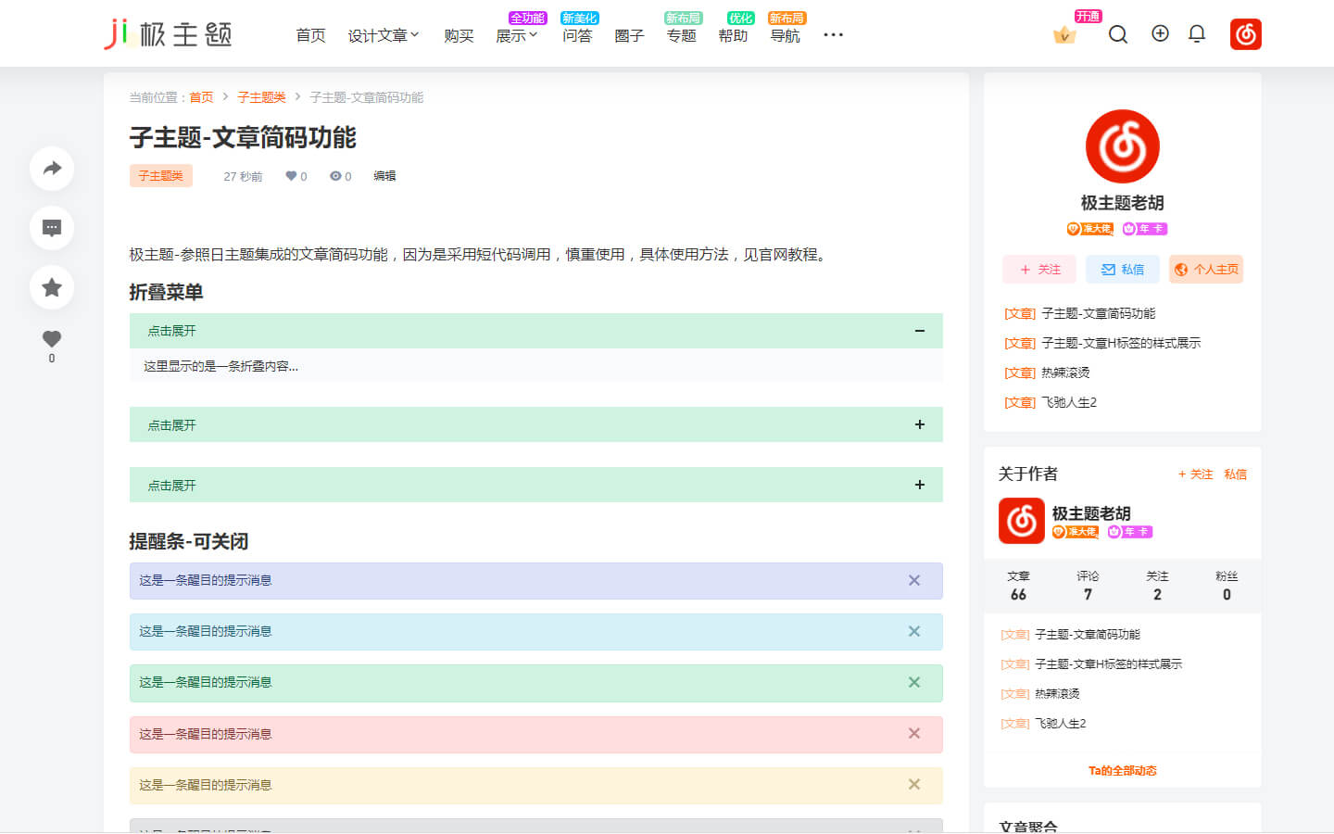Open comments via the chat bubble icon
Screen dimensions: 1334x834
tap(52, 228)
